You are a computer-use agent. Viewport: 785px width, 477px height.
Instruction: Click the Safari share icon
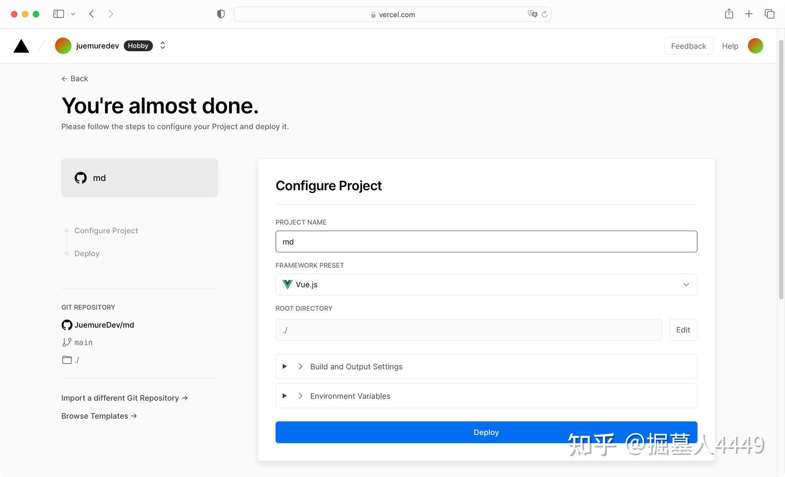pyautogui.click(x=729, y=14)
